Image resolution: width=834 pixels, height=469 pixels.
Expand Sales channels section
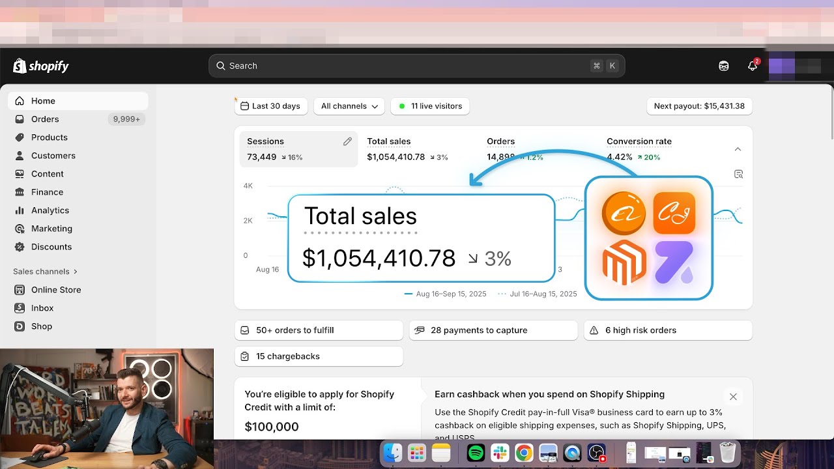click(x=46, y=272)
